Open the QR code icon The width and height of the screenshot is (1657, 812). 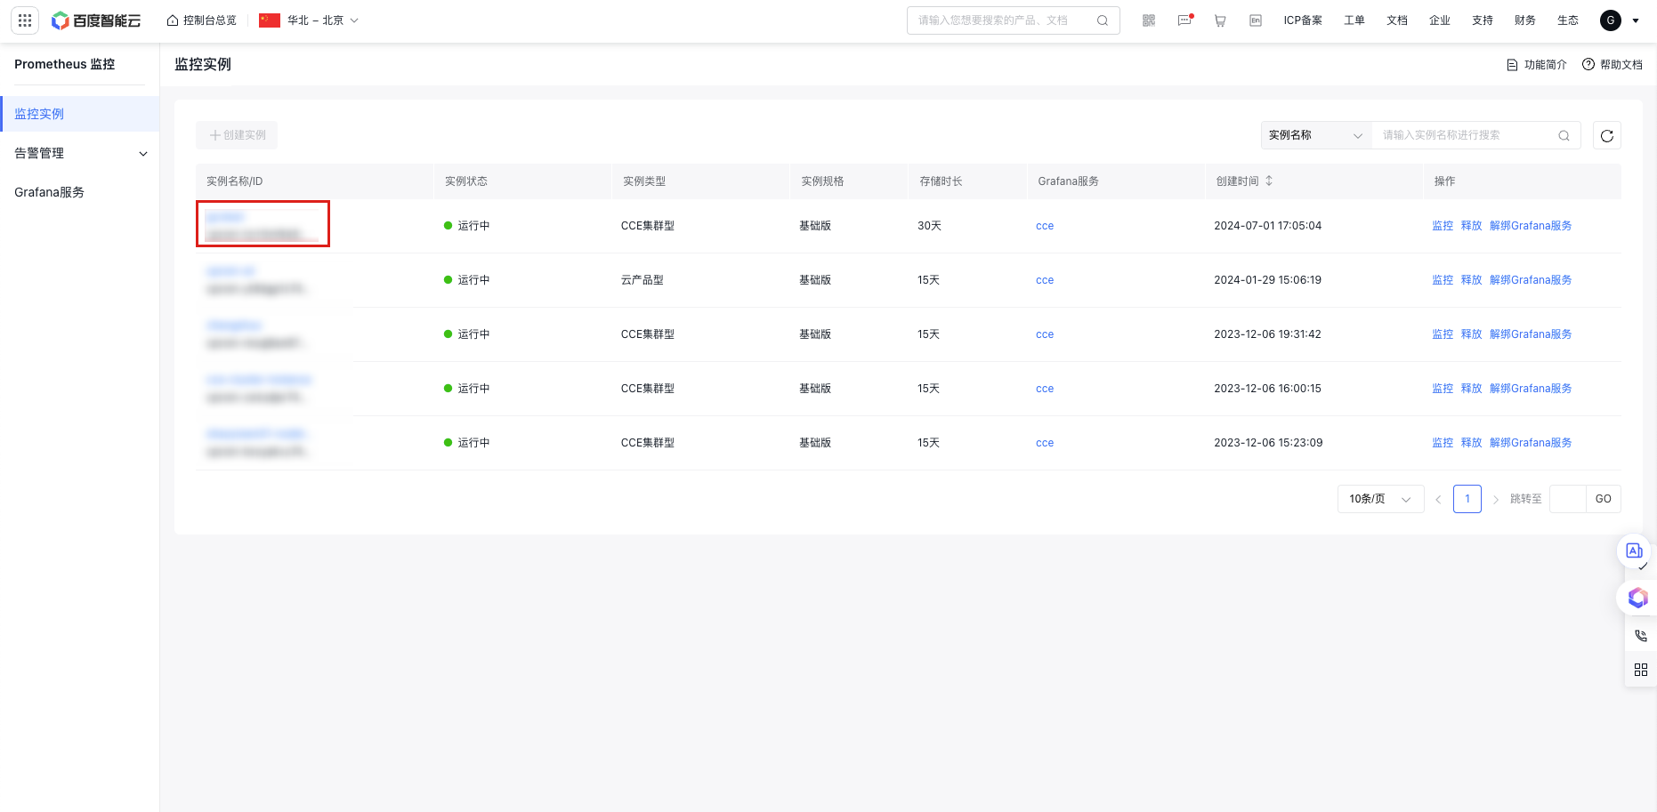coord(1149,20)
